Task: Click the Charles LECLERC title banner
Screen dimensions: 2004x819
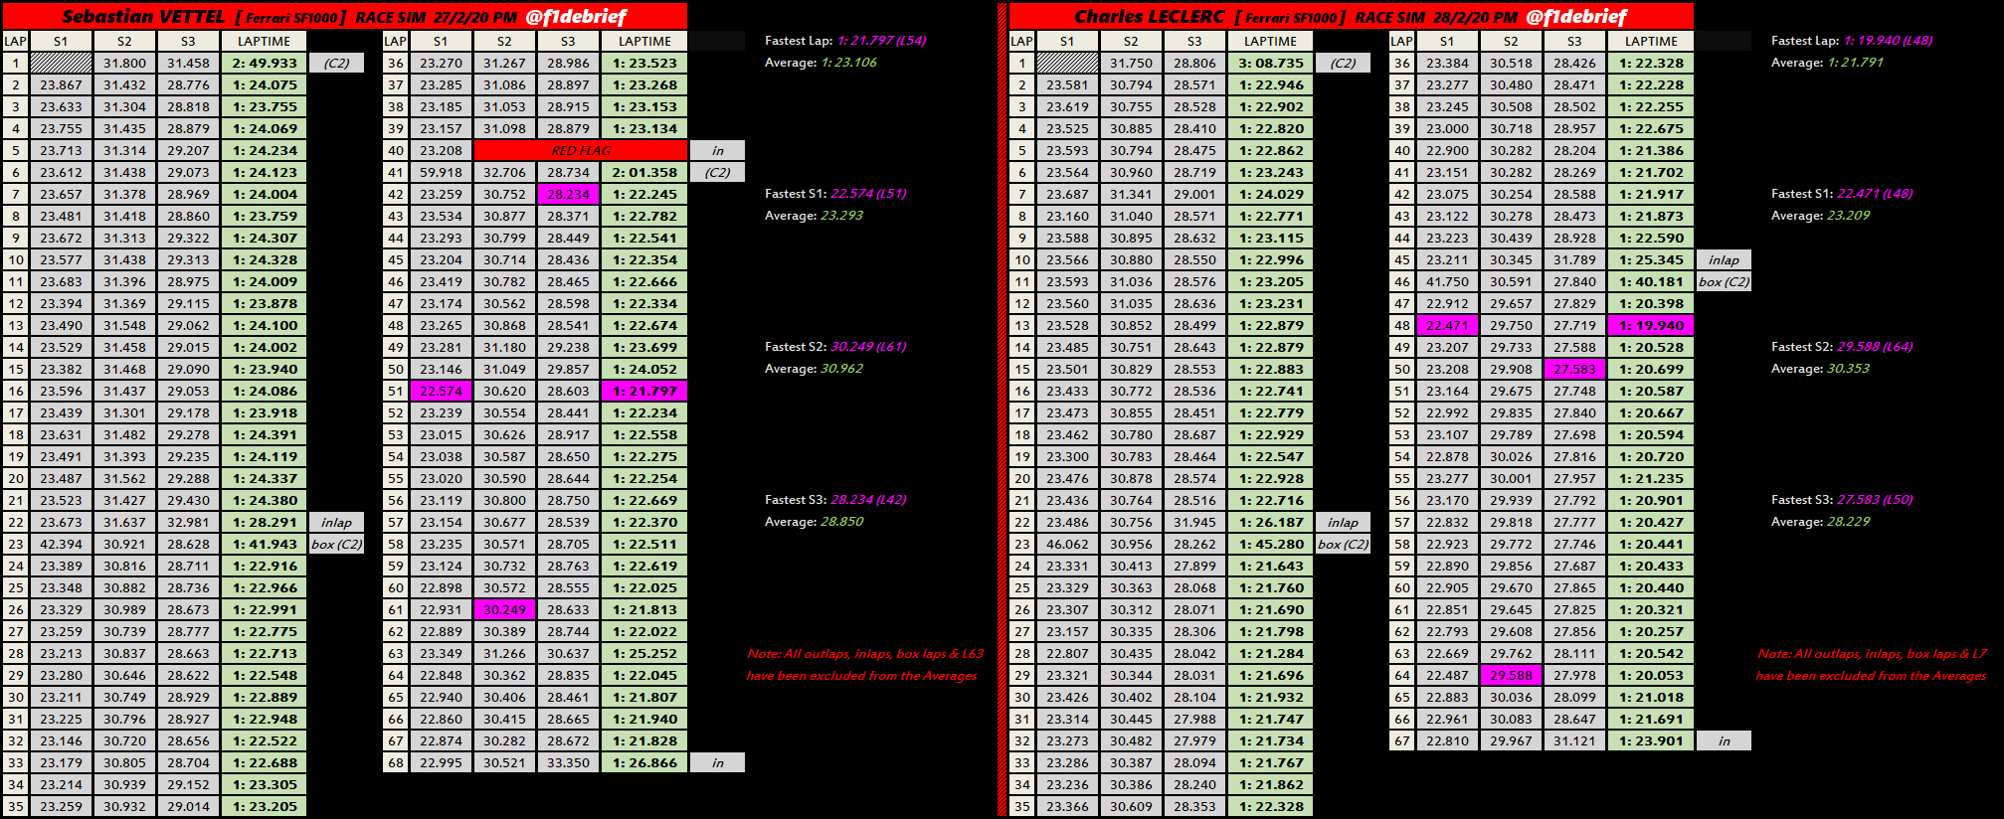Action: (x=1351, y=16)
